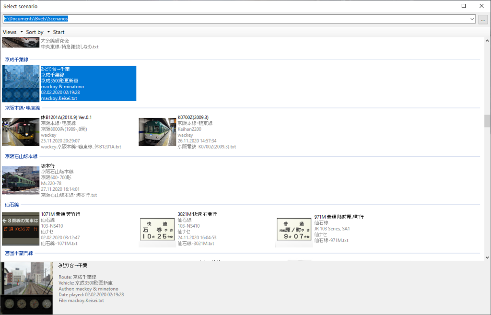Collapse the 仙石線 group header
The height and width of the screenshot is (315, 491).
[x=12, y=205]
